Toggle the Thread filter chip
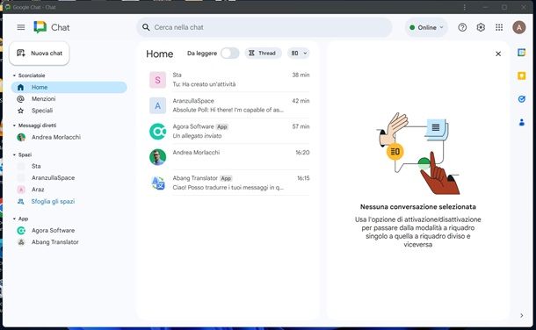Image resolution: width=536 pixels, height=330 pixels. click(263, 54)
